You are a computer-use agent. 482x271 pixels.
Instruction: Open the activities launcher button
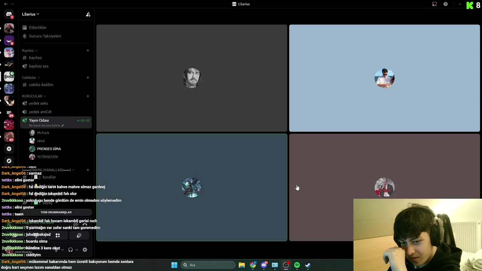coord(58,235)
